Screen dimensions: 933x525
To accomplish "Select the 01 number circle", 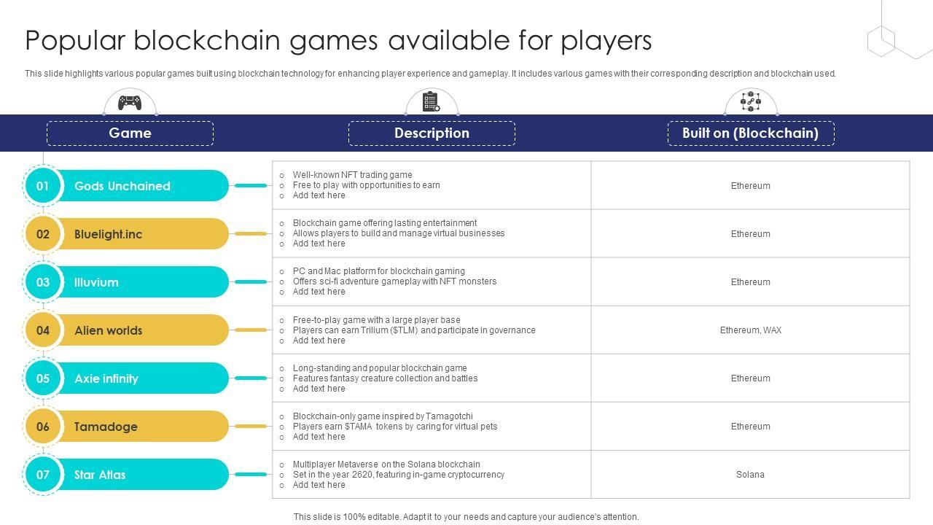I will [x=43, y=186].
